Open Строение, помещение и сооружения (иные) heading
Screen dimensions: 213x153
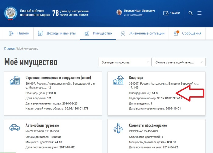click(x=58, y=78)
